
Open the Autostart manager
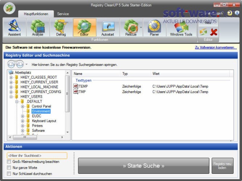tap(107, 28)
